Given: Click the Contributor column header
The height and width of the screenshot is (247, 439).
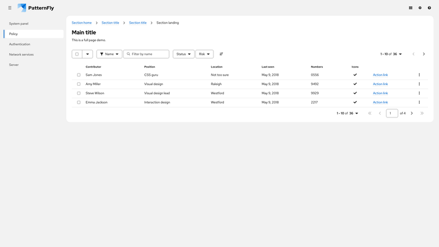Looking at the screenshot, I should (93, 66).
